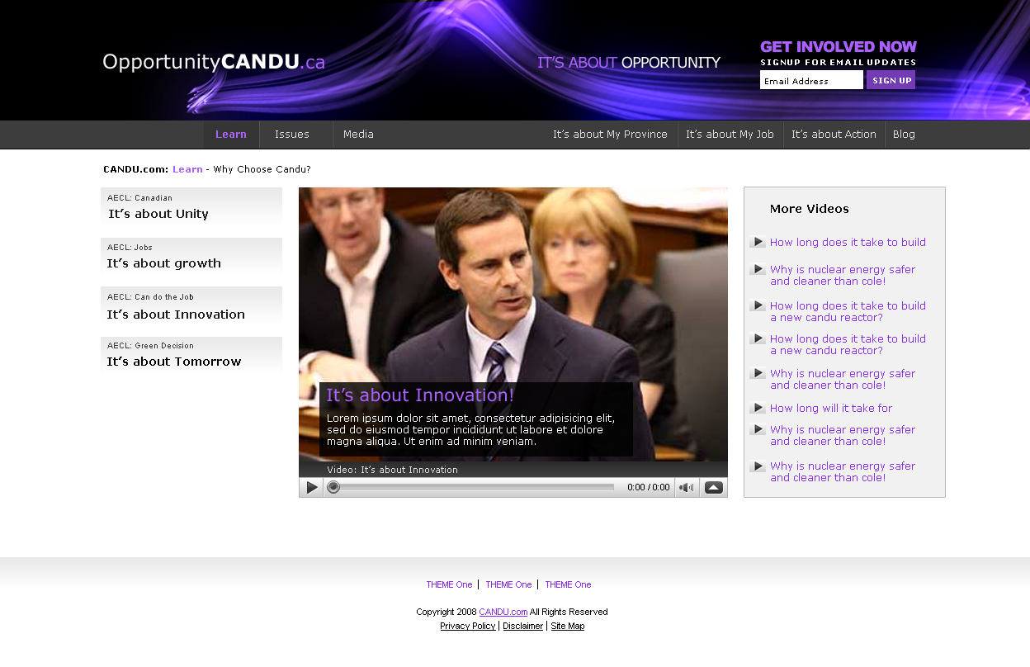1030x667 pixels.
Task: Click the speaker volume icon in the video player
Action: click(686, 487)
